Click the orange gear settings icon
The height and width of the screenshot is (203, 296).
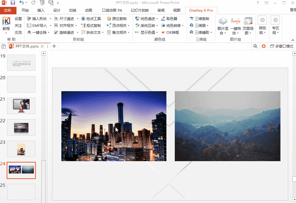[264, 46]
